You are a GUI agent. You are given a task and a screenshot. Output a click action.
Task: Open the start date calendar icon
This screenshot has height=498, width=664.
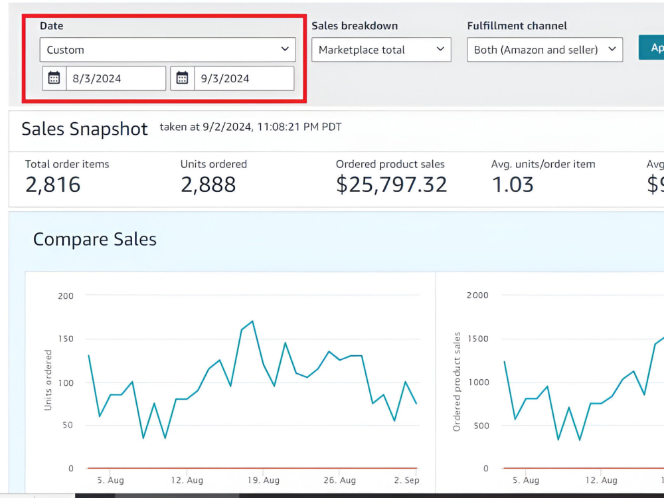click(54, 78)
